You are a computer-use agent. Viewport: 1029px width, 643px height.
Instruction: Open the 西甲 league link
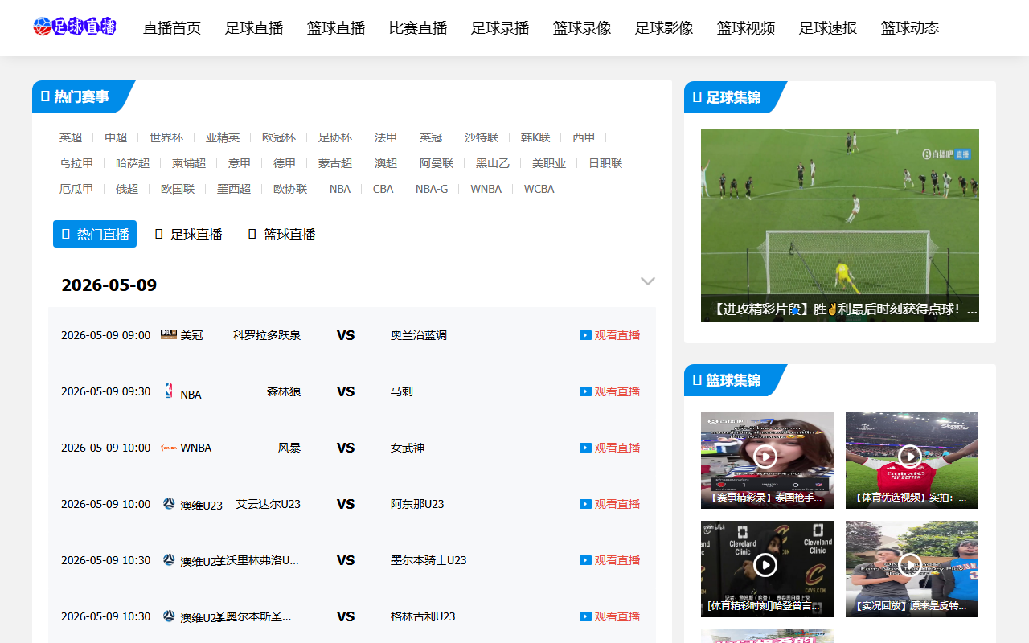click(x=584, y=137)
